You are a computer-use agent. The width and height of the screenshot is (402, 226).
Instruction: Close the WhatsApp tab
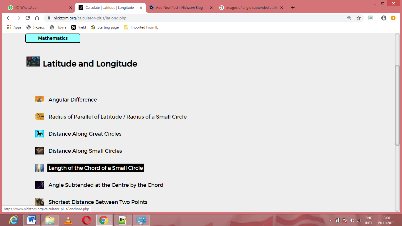(70, 8)
